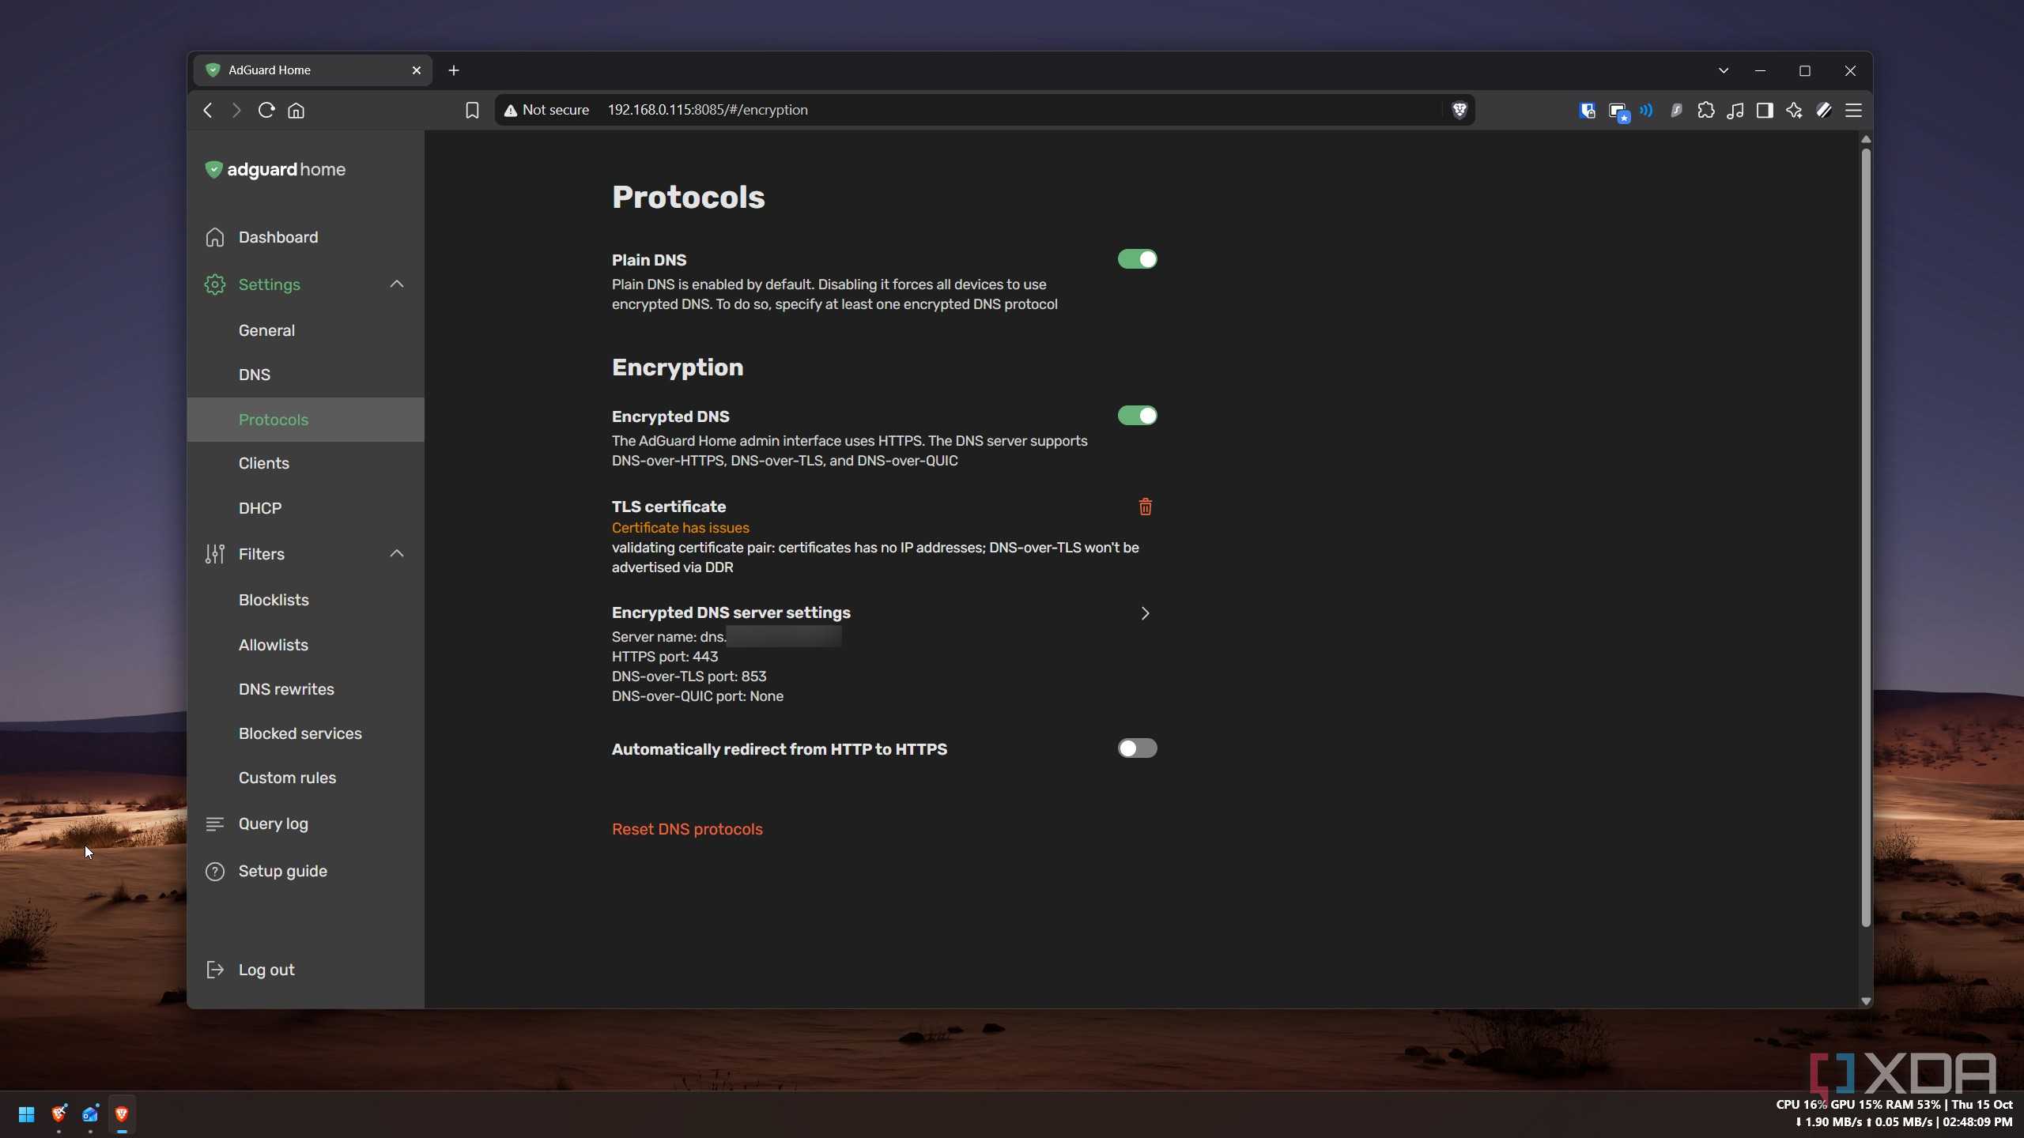Click the page's vertical scrollbar

pyautogui.click(x=1866, y=537)
